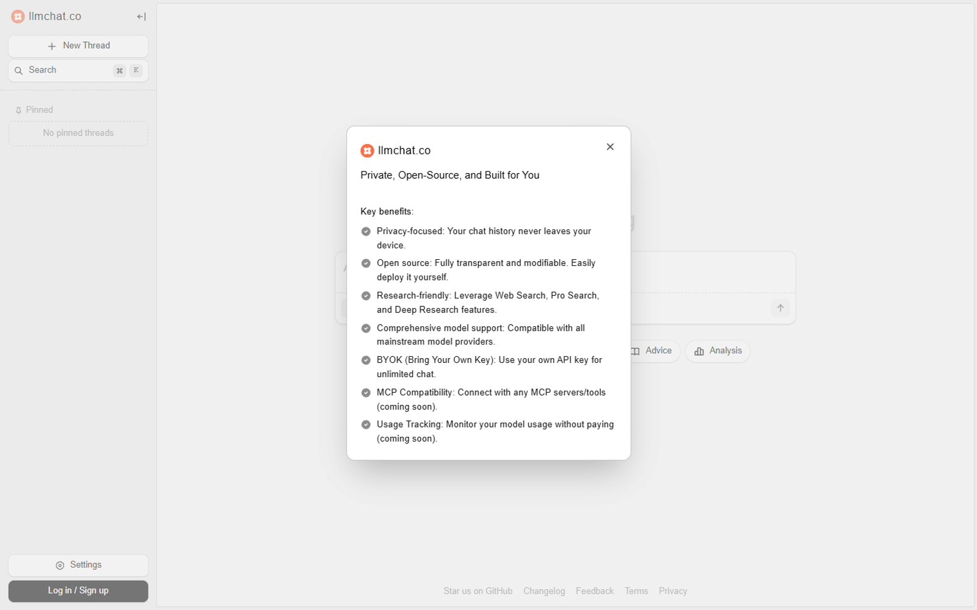Image resolution: width=977 pixels, height=610 pixels.
Task: Click the command key badge in Search
Action: (120, 71)
